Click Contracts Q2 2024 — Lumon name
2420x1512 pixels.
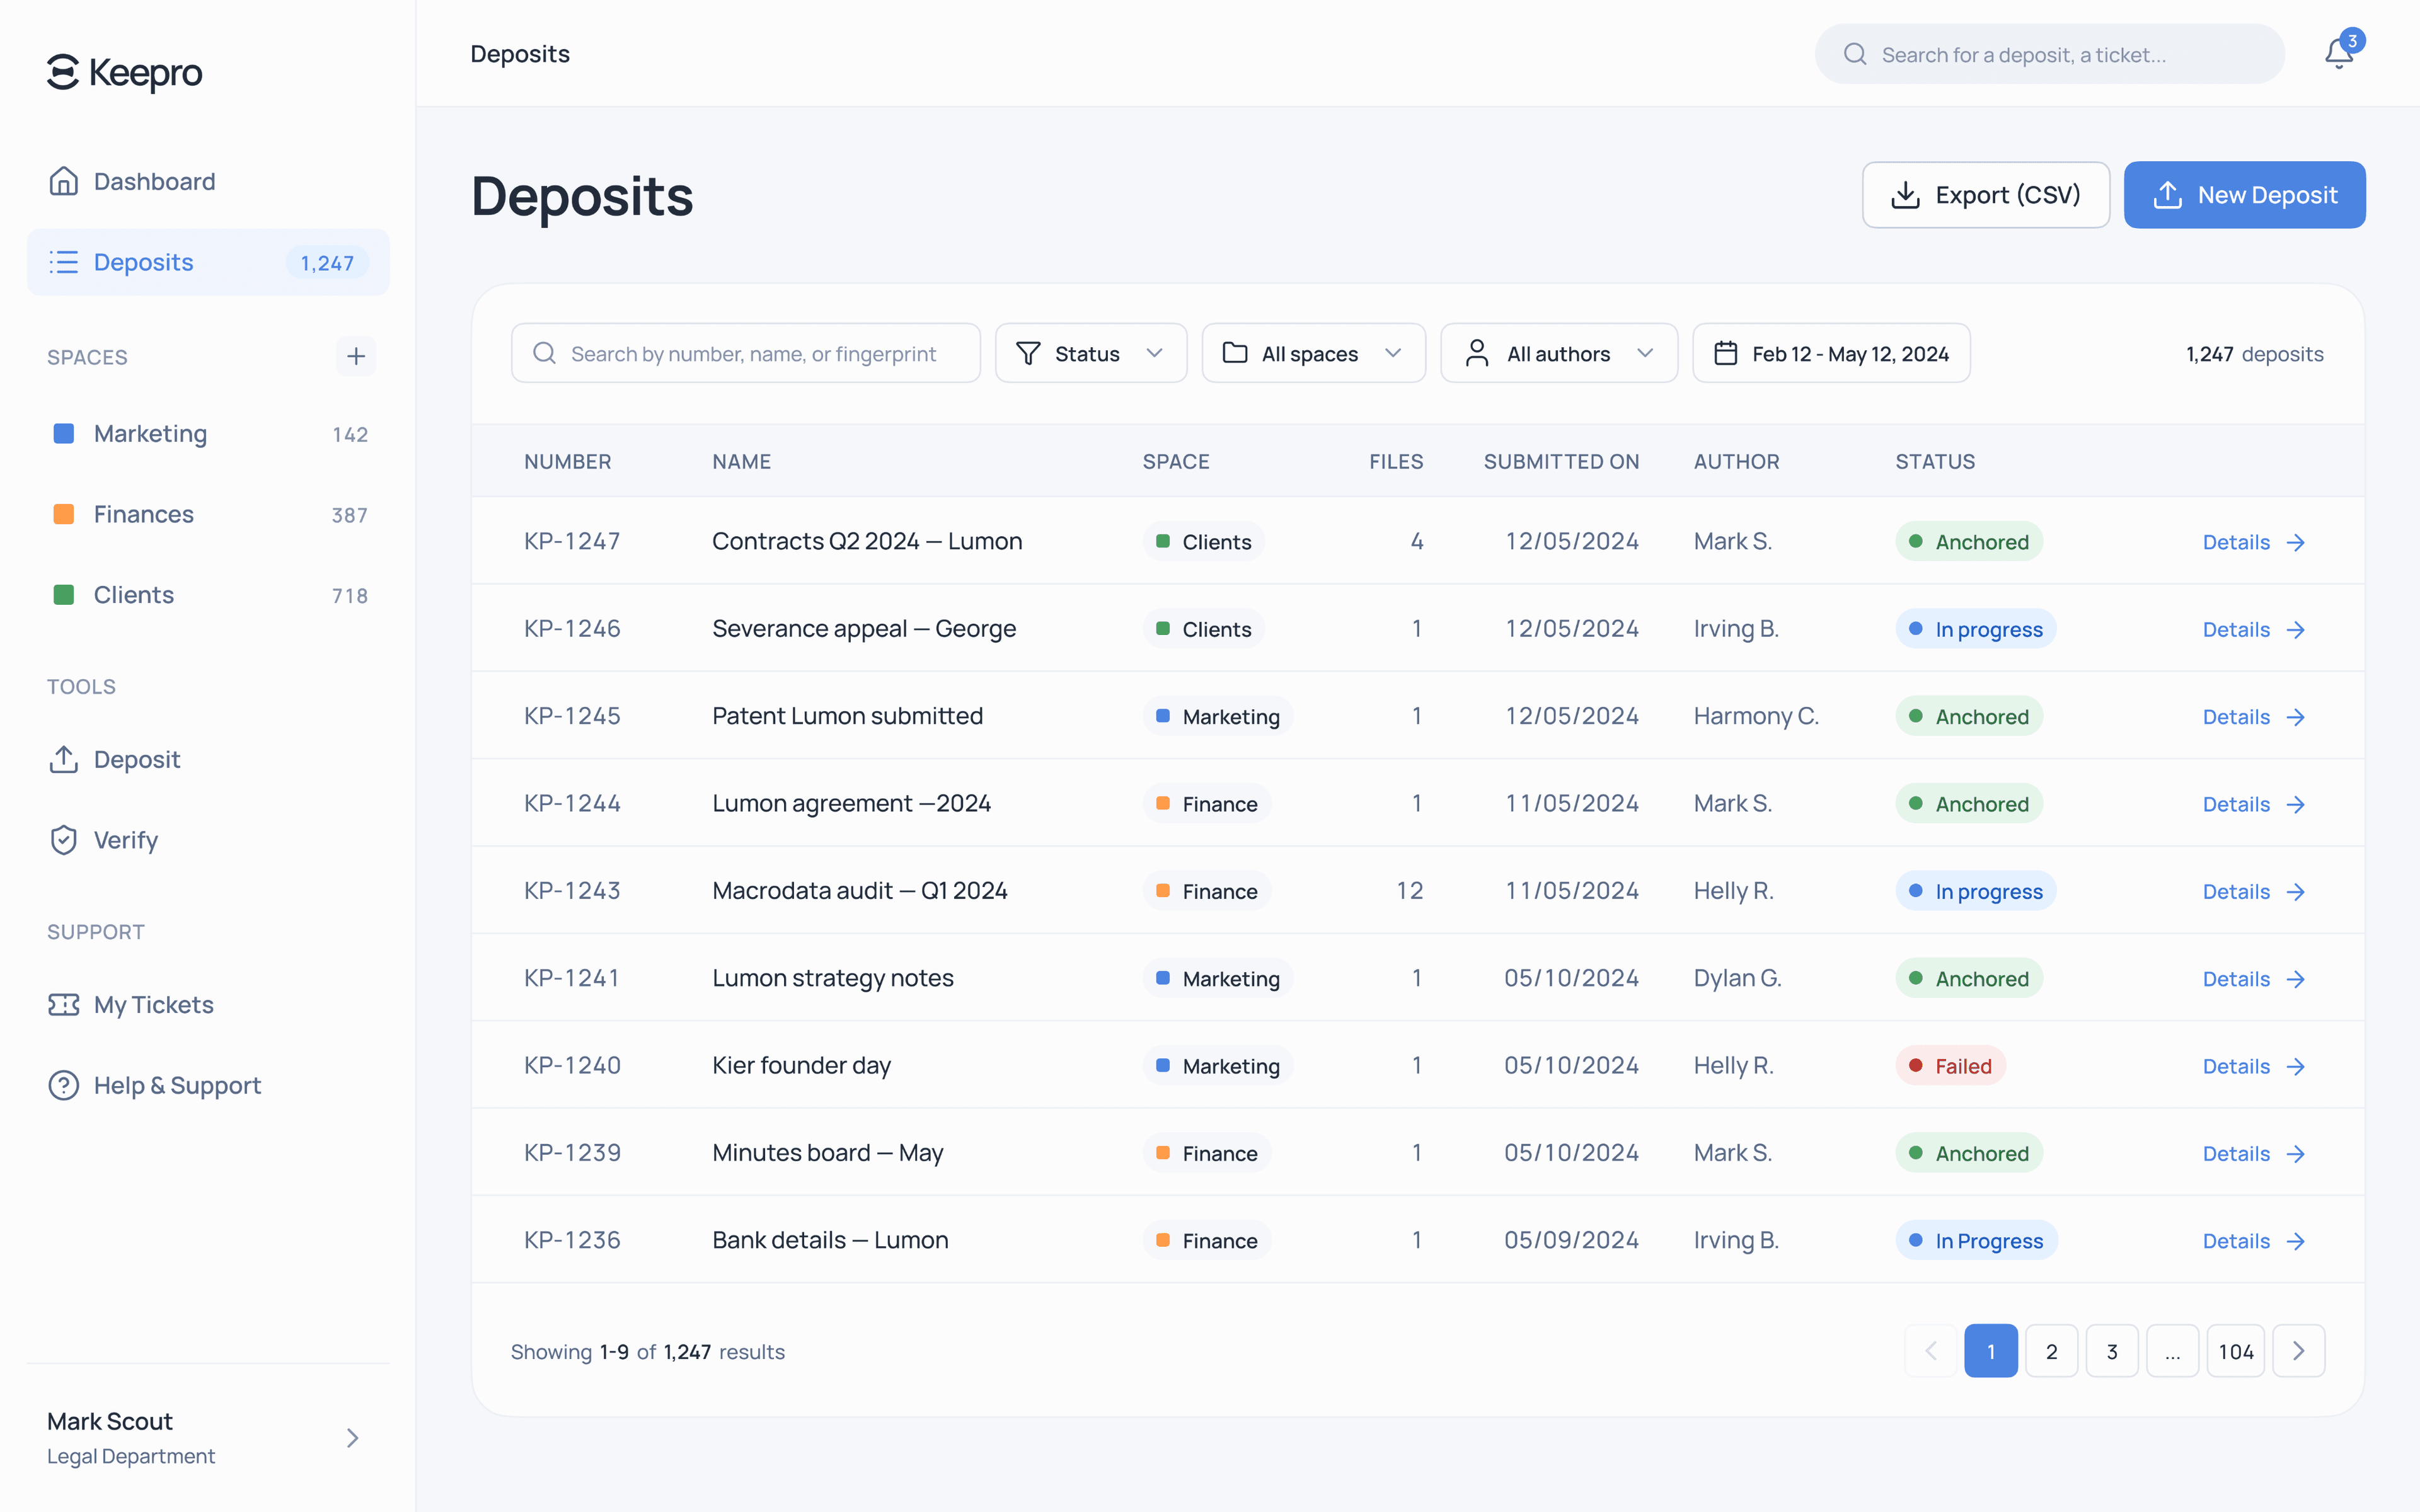[867, 541]
